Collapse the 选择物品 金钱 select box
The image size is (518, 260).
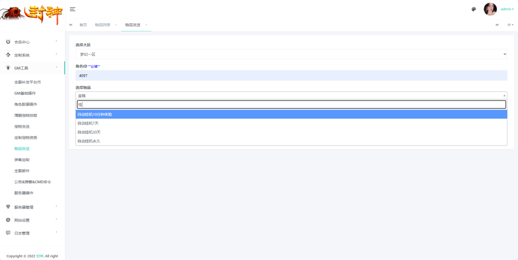point(291,95)
